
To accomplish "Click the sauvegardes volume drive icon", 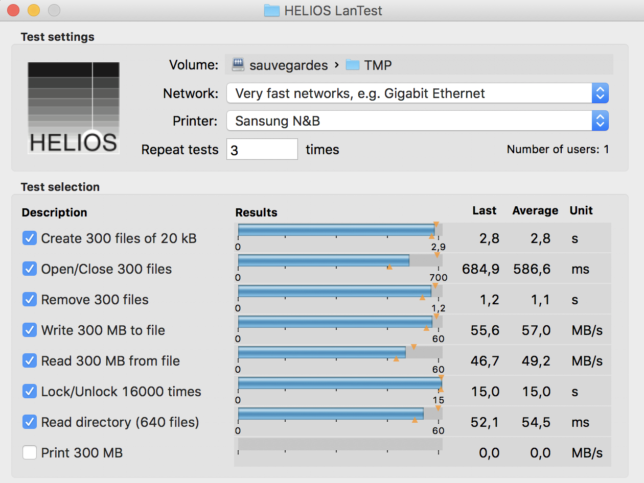I will tap(238, 65).
